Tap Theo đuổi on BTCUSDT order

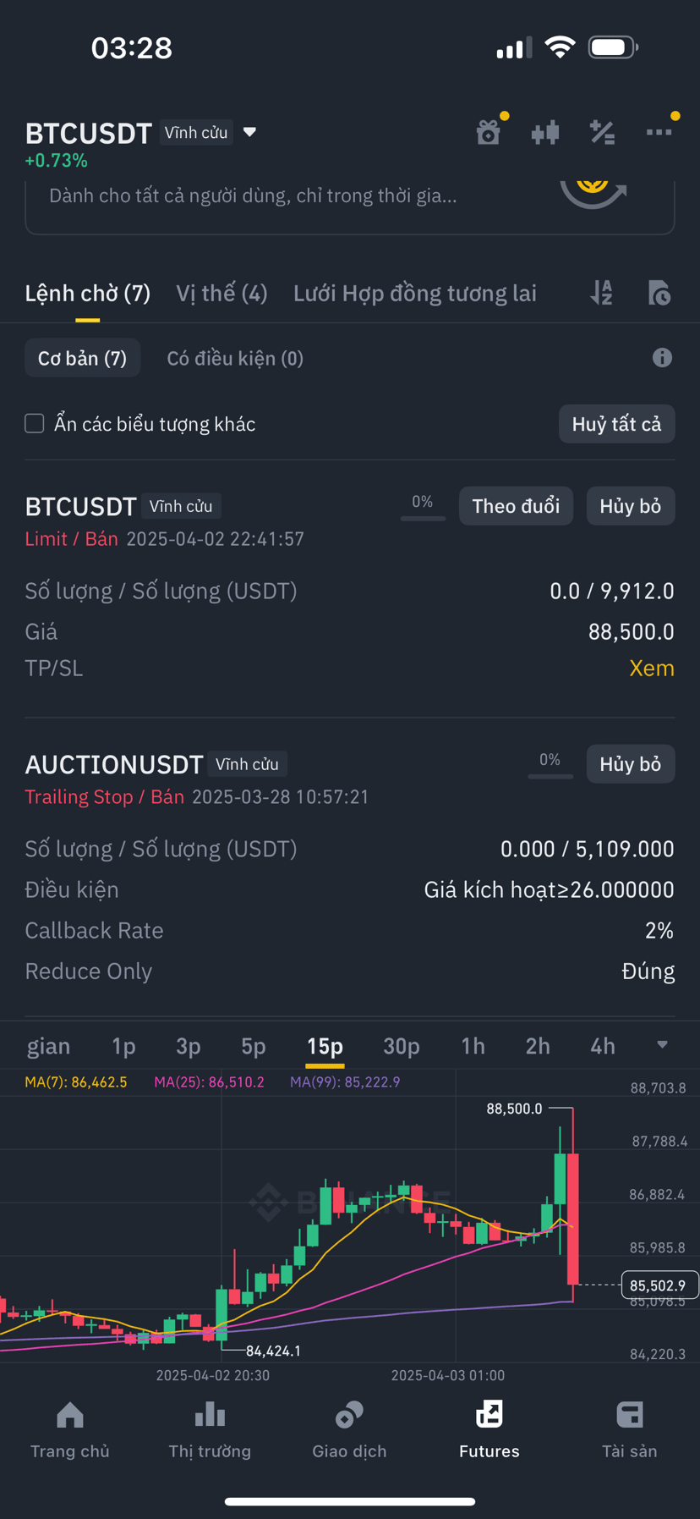[x=516, y=506]
